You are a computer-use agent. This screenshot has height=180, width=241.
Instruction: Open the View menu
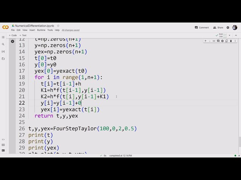click(x=25, y=30)
